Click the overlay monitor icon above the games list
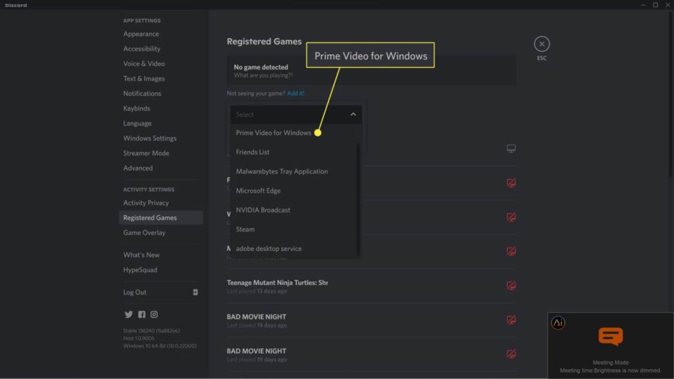674x379 pixels. point(511,149)
